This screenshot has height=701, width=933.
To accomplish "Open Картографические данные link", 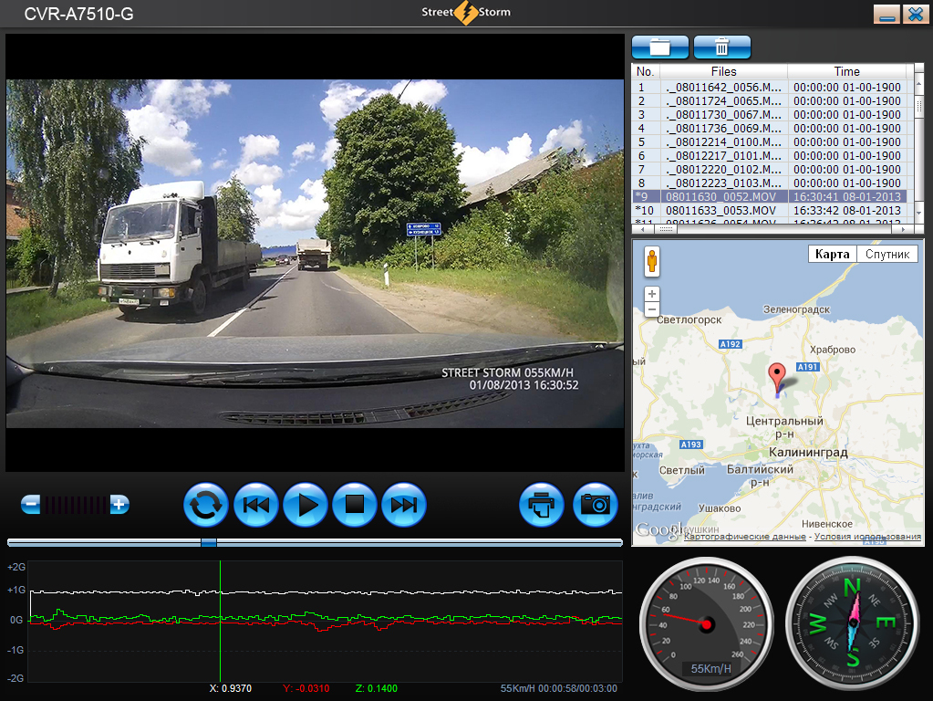I will (x=744, y=537).
